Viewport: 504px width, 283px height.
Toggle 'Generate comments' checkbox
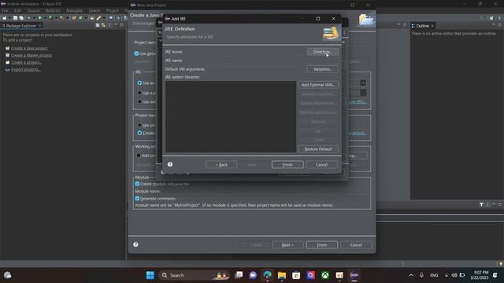click(137, 198)
